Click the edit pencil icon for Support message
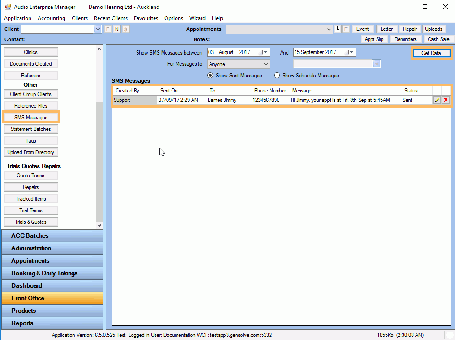Viewport: 455px width, 340px height. click(x=437, y=100)
